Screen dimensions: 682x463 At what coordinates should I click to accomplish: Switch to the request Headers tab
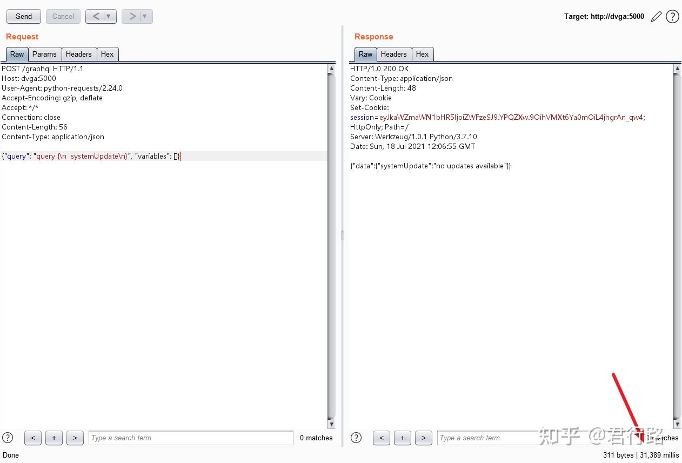pyautogui.click(x=79, y=54)
